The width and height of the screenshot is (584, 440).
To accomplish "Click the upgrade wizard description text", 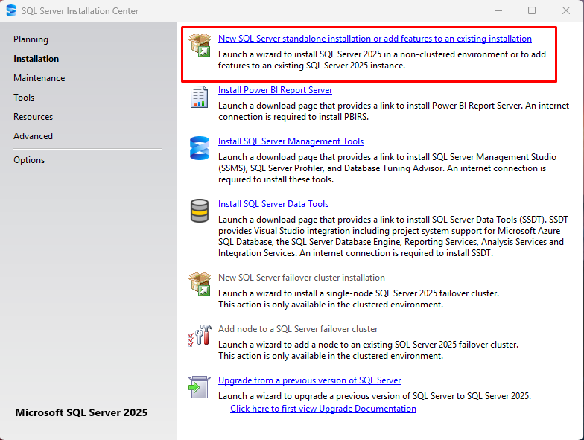I will click(375, 396).
